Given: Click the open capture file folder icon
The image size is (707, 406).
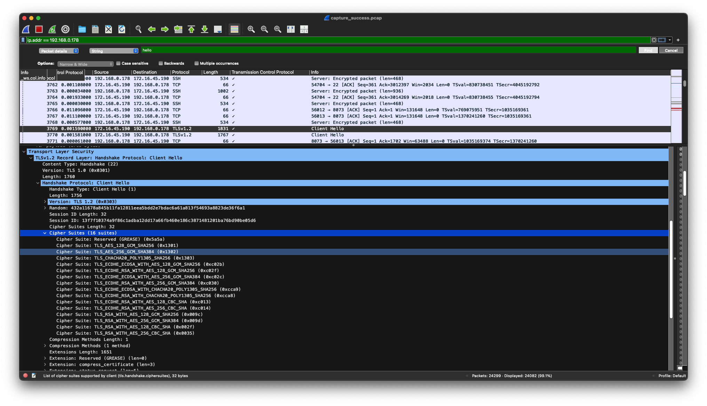Looking at the screenshot, I should 82,29.
